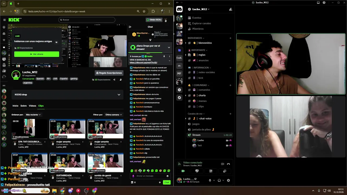Image resolution: width=347 pixels, height=195 pixels.
Task: Open Discord inbox icon in title bar
Action: click(x=318, y=2)
